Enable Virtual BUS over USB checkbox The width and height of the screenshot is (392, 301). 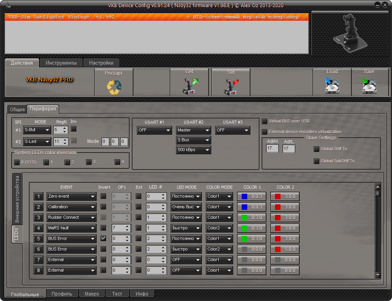click(264, 121)
